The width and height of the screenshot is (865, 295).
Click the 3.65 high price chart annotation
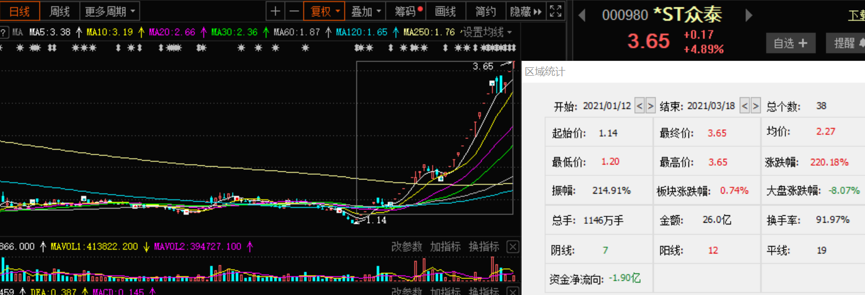pyautogui.click(x=483, y=67)
